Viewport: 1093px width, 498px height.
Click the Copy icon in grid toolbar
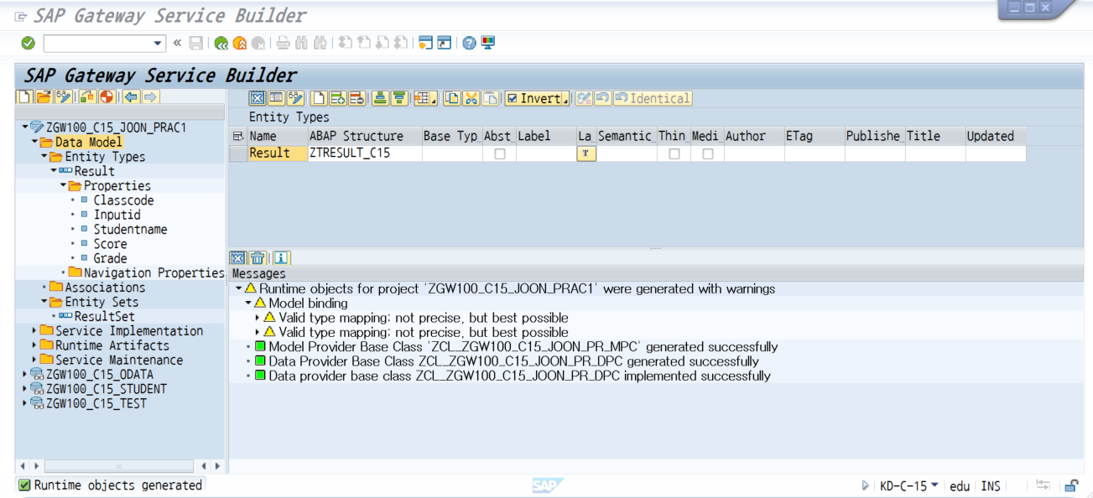coord(452,98)
